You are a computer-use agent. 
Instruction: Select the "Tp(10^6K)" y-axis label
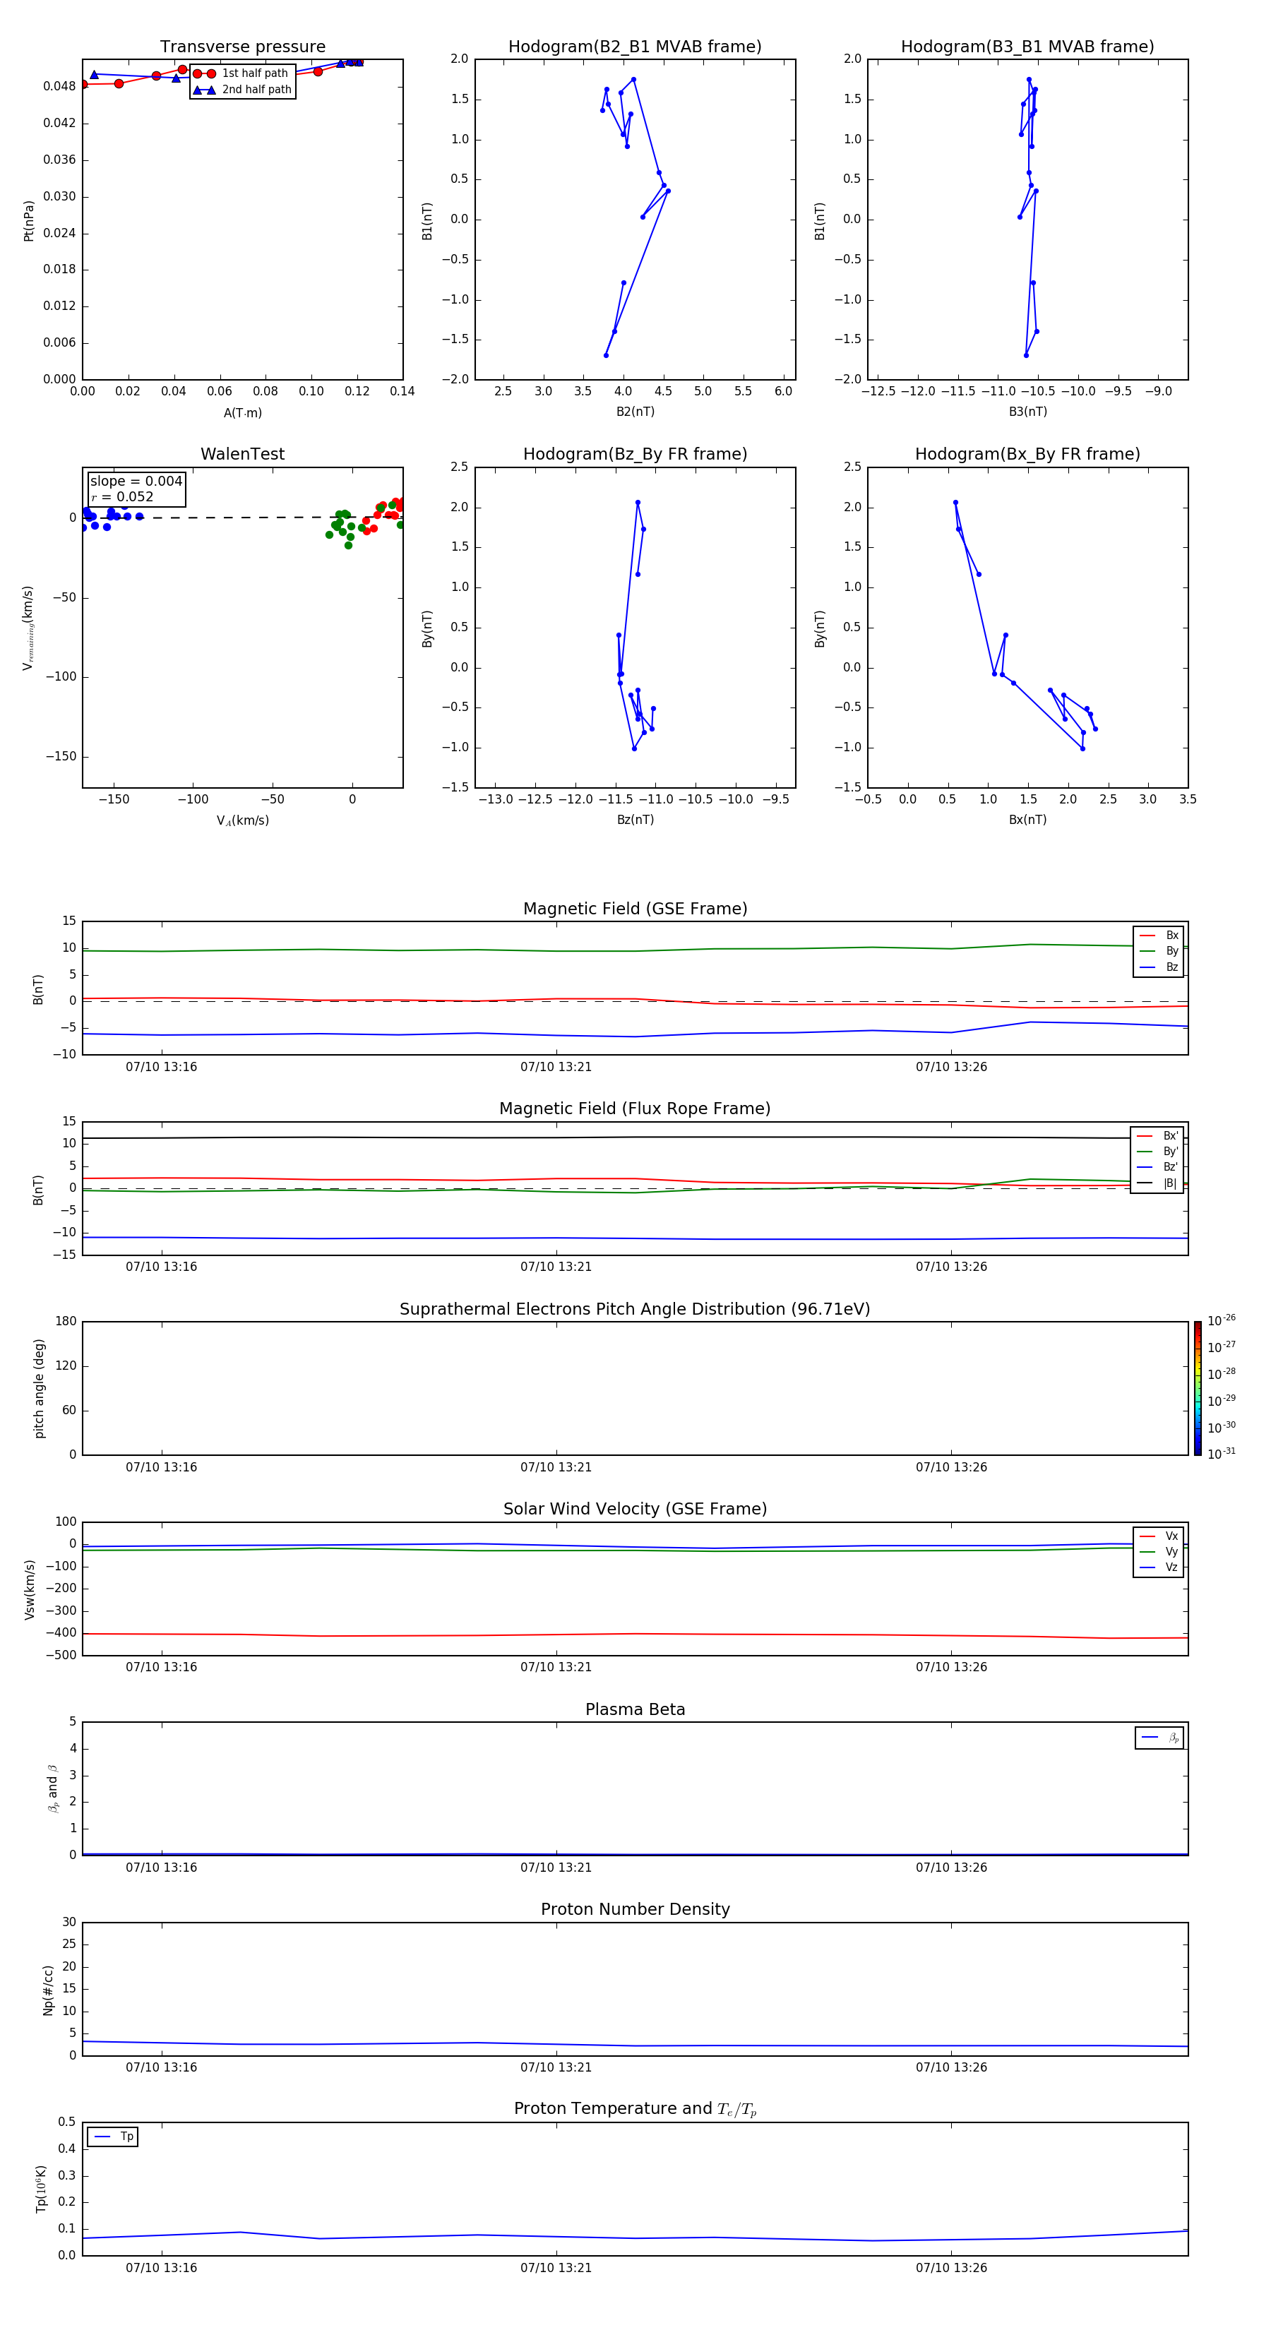(42, 2189)
